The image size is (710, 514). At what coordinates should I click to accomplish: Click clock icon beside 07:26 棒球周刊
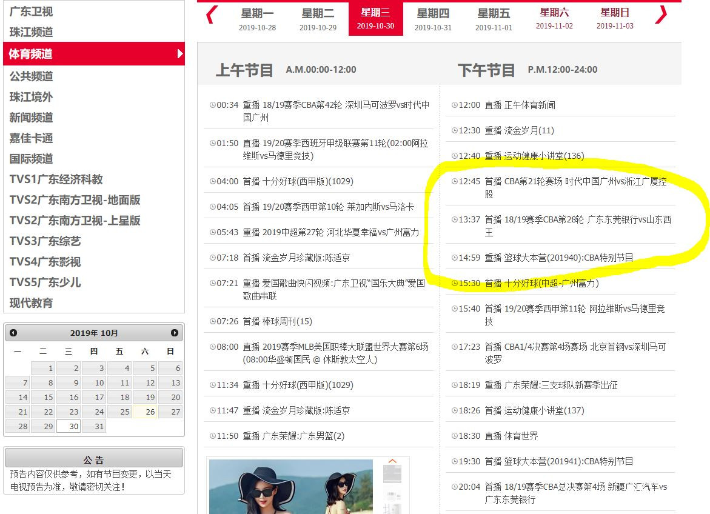pyautogui.click(x=212, y=321)
